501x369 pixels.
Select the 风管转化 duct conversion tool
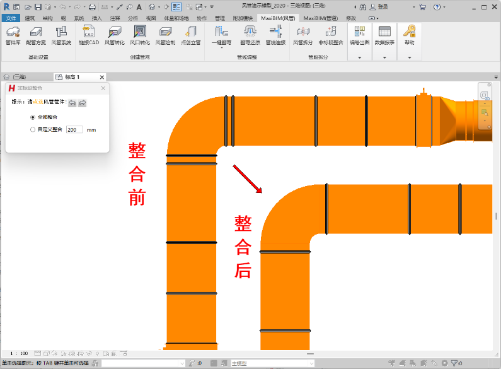point(114,35)
